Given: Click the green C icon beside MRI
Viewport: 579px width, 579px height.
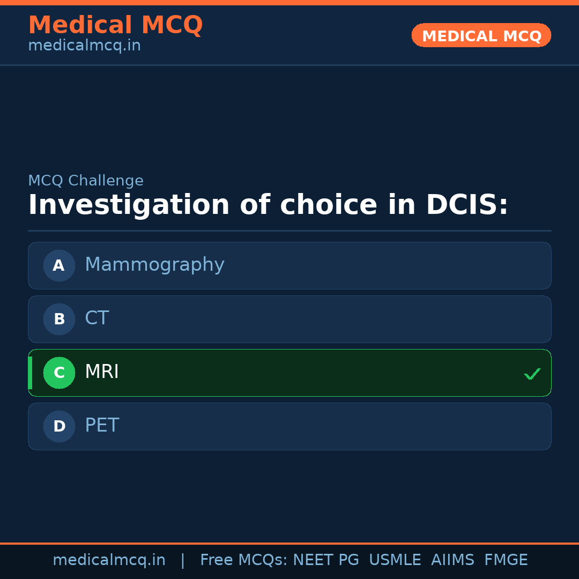Looking at the screenshot, I should coord(59,373).
